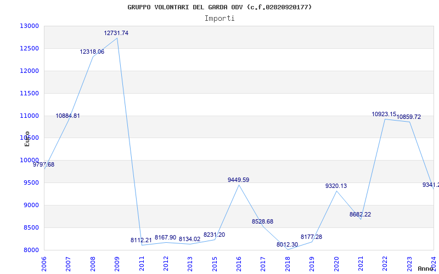Select the 9320.13 data label
439x274 pixels.
(336, 186)
